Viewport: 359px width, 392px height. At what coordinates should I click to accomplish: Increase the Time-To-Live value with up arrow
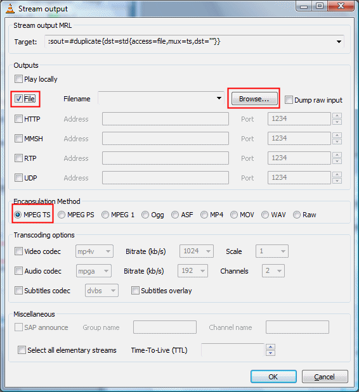click(x=271, y=347)
